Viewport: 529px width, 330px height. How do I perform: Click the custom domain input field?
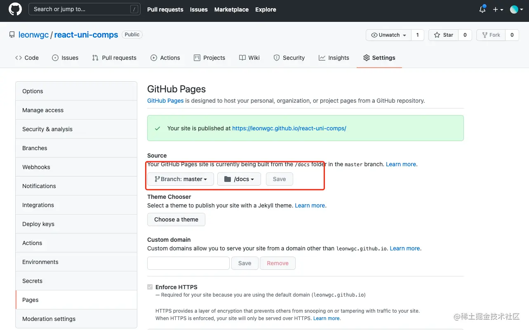(x=188, y=263)
